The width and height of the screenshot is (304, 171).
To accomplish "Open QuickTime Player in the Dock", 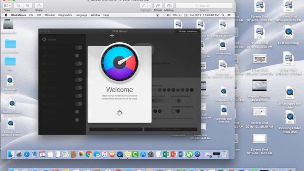I will click(120, 154).
